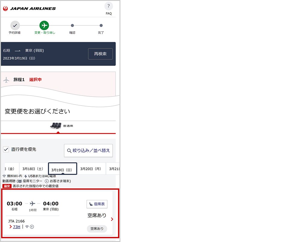Click the green 変更・取り消し airplane step icon
This screenshot has height=242, width=286.
(x=44, y=26)
